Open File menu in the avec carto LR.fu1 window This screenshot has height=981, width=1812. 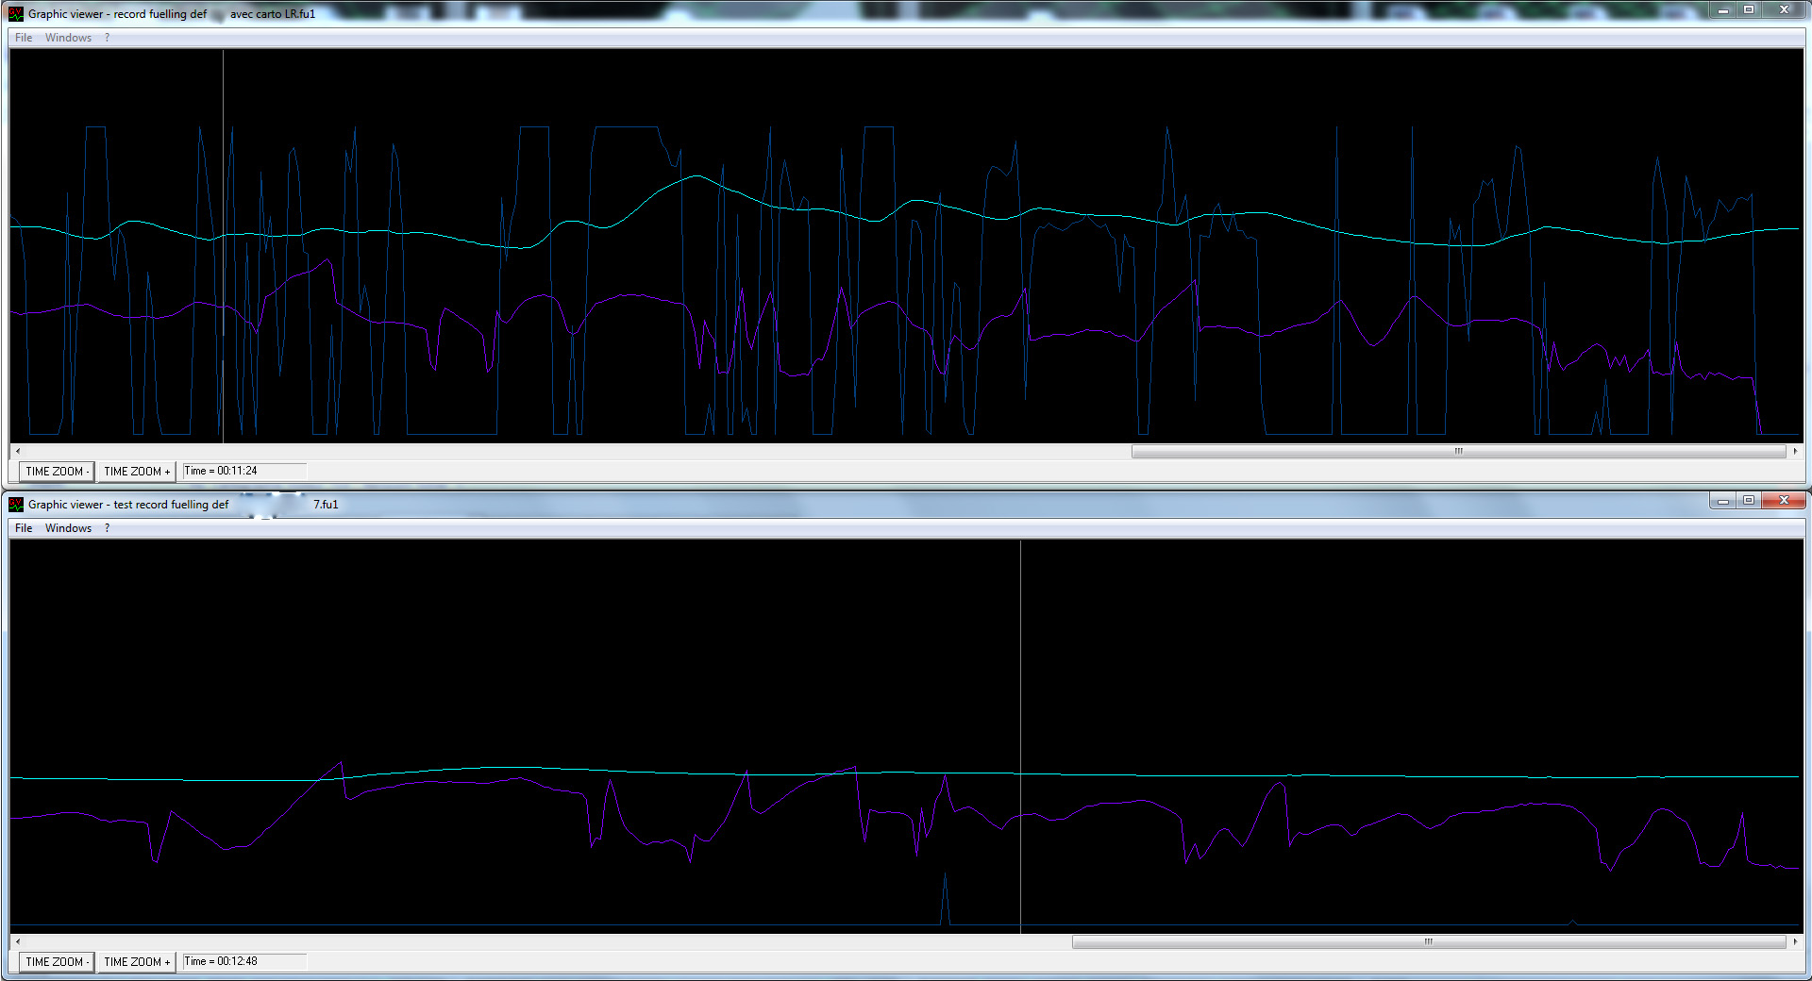click(24, 38)
